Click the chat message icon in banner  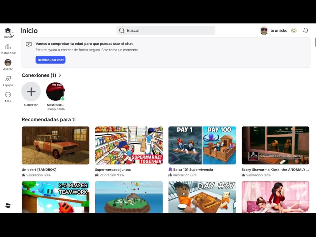pyautogui.click(x=29, y=44)
